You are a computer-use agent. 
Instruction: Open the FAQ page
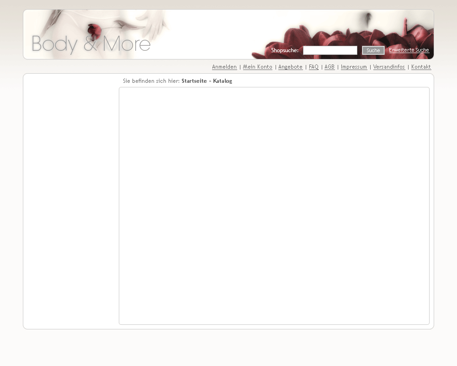tap(314, 67)
